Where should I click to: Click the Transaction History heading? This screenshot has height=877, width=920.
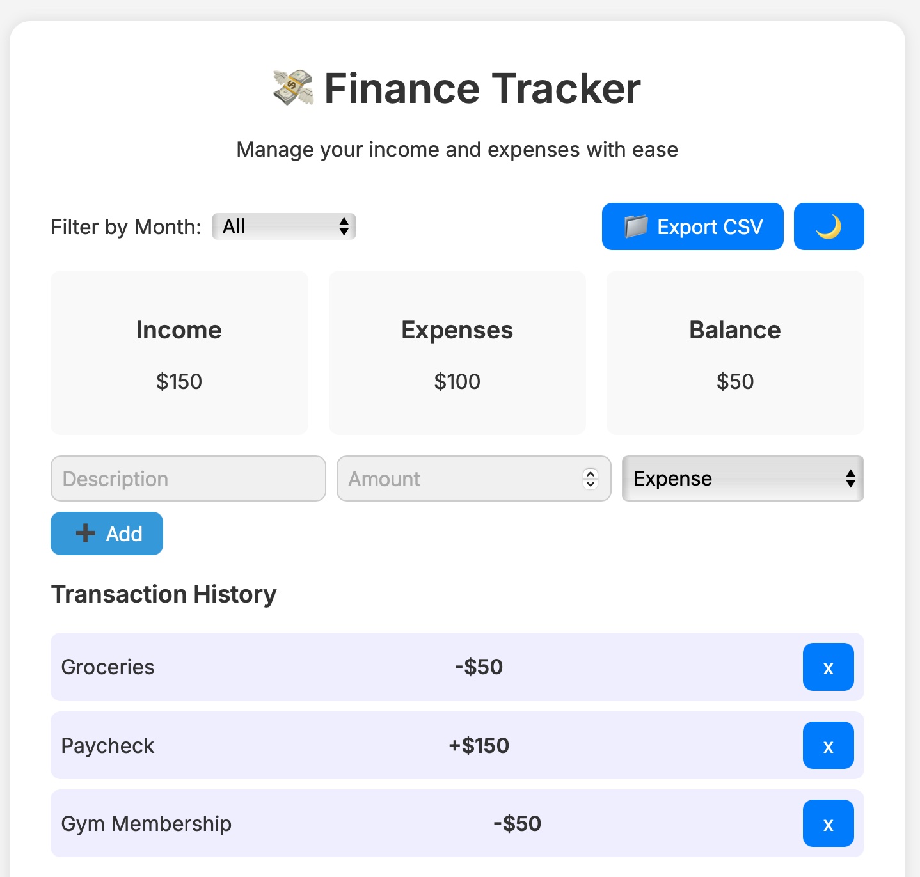pyautogui.click(x=164, y=594)
